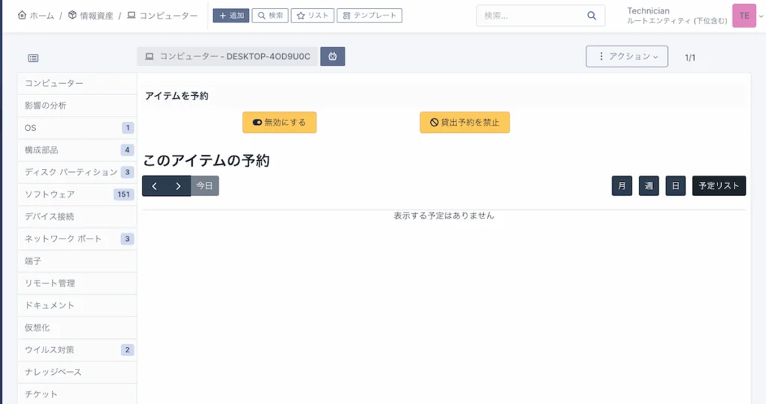The image size is (766, 404).
Task: Open the リスト saved list button
Action: pos(313,16)
